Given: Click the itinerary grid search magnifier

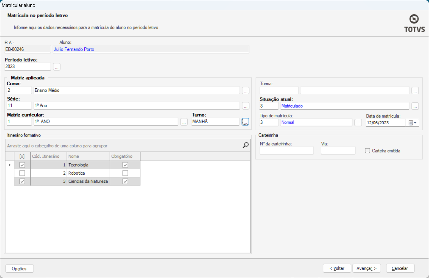Looking at the screenshot, I should point(246,145).
